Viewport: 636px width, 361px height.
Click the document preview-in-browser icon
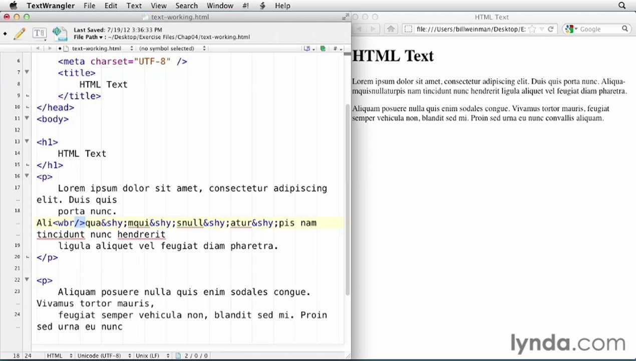point(60,34)
